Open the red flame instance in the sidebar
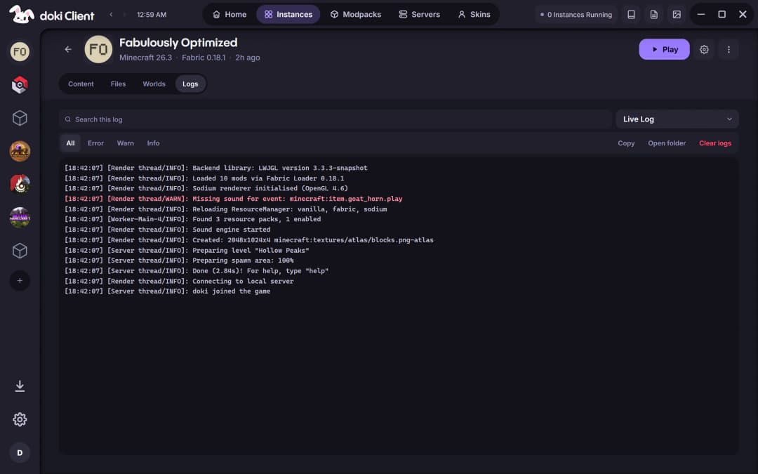The width and height of the screenshot is (758, 474). [x=20, y=184]
